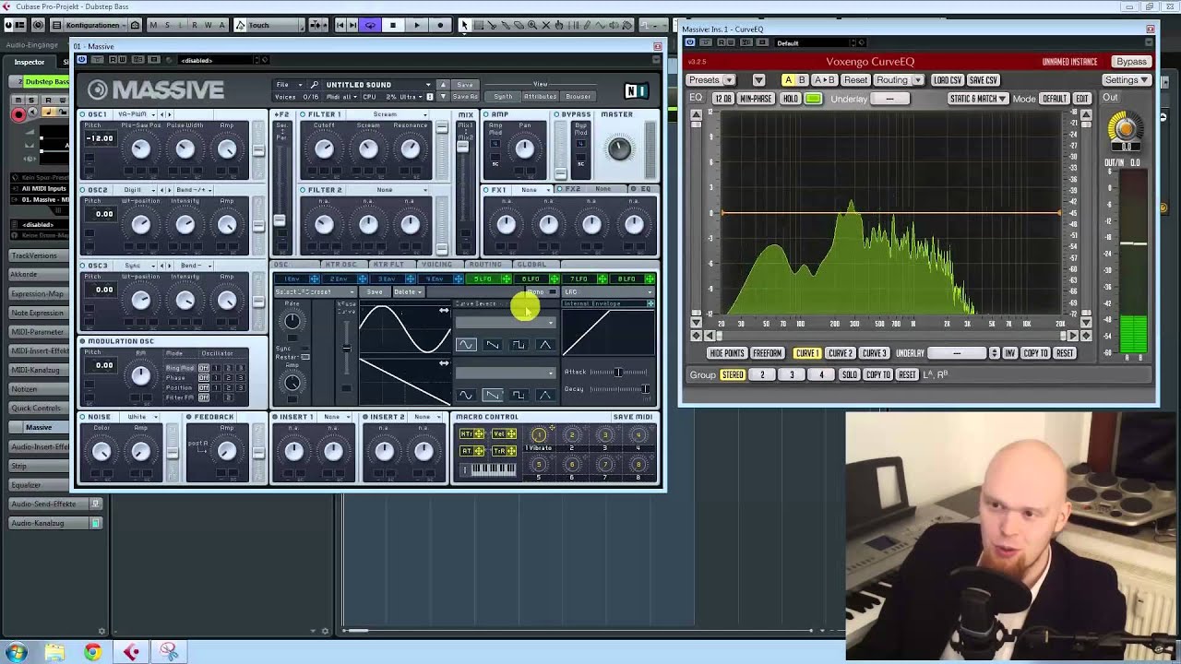The image size is (1181, 664).
Task: Select the Zoom magnifier tool in Cubase toolbar
Action: (x=531, y=25)
